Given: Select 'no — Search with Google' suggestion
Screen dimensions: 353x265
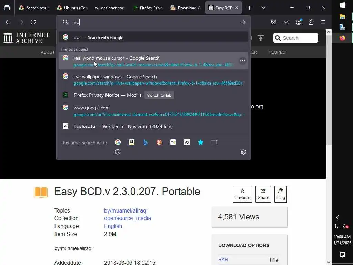Looking at the screenshot, I should pos(153,37).
